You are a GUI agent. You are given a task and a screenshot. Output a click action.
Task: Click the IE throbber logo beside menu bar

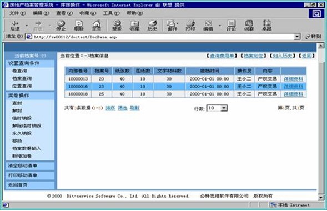tap(316, 13)
